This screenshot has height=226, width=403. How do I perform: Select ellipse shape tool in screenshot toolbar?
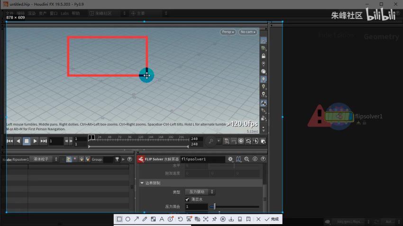click(128, 219)
